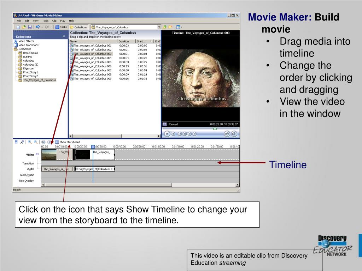Select clip The_Voyages_of_Columbus 009
The height and width of the screenshot is (271, 362).
92,79
